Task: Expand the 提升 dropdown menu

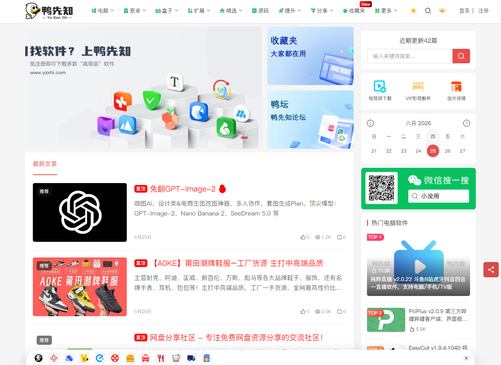Action: pos(290,11)
